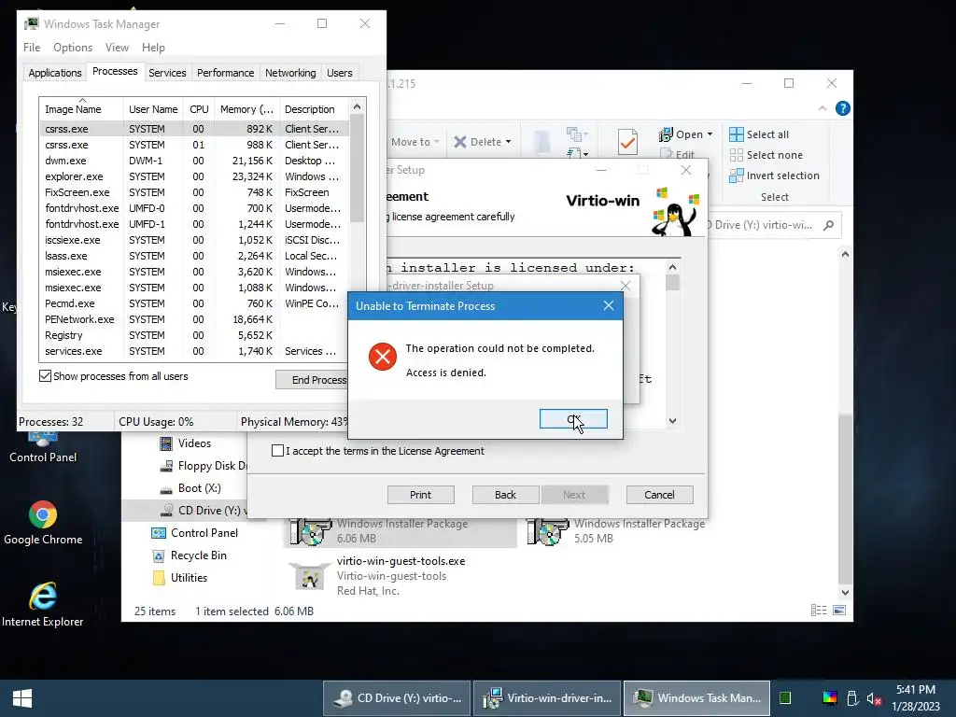
Task: Click the Properties checkmark icon in ribbon
Action: click(x=627, y=142)
